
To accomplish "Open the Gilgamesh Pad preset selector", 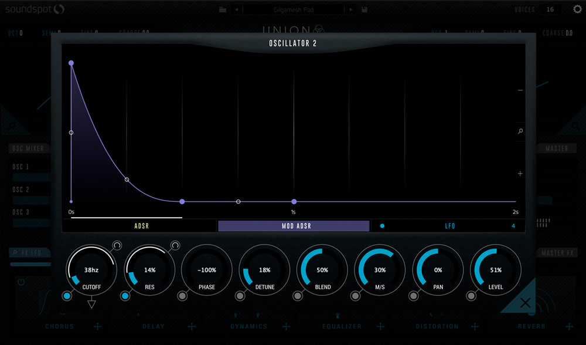I will pyautogui.click(x=294, y=10).
